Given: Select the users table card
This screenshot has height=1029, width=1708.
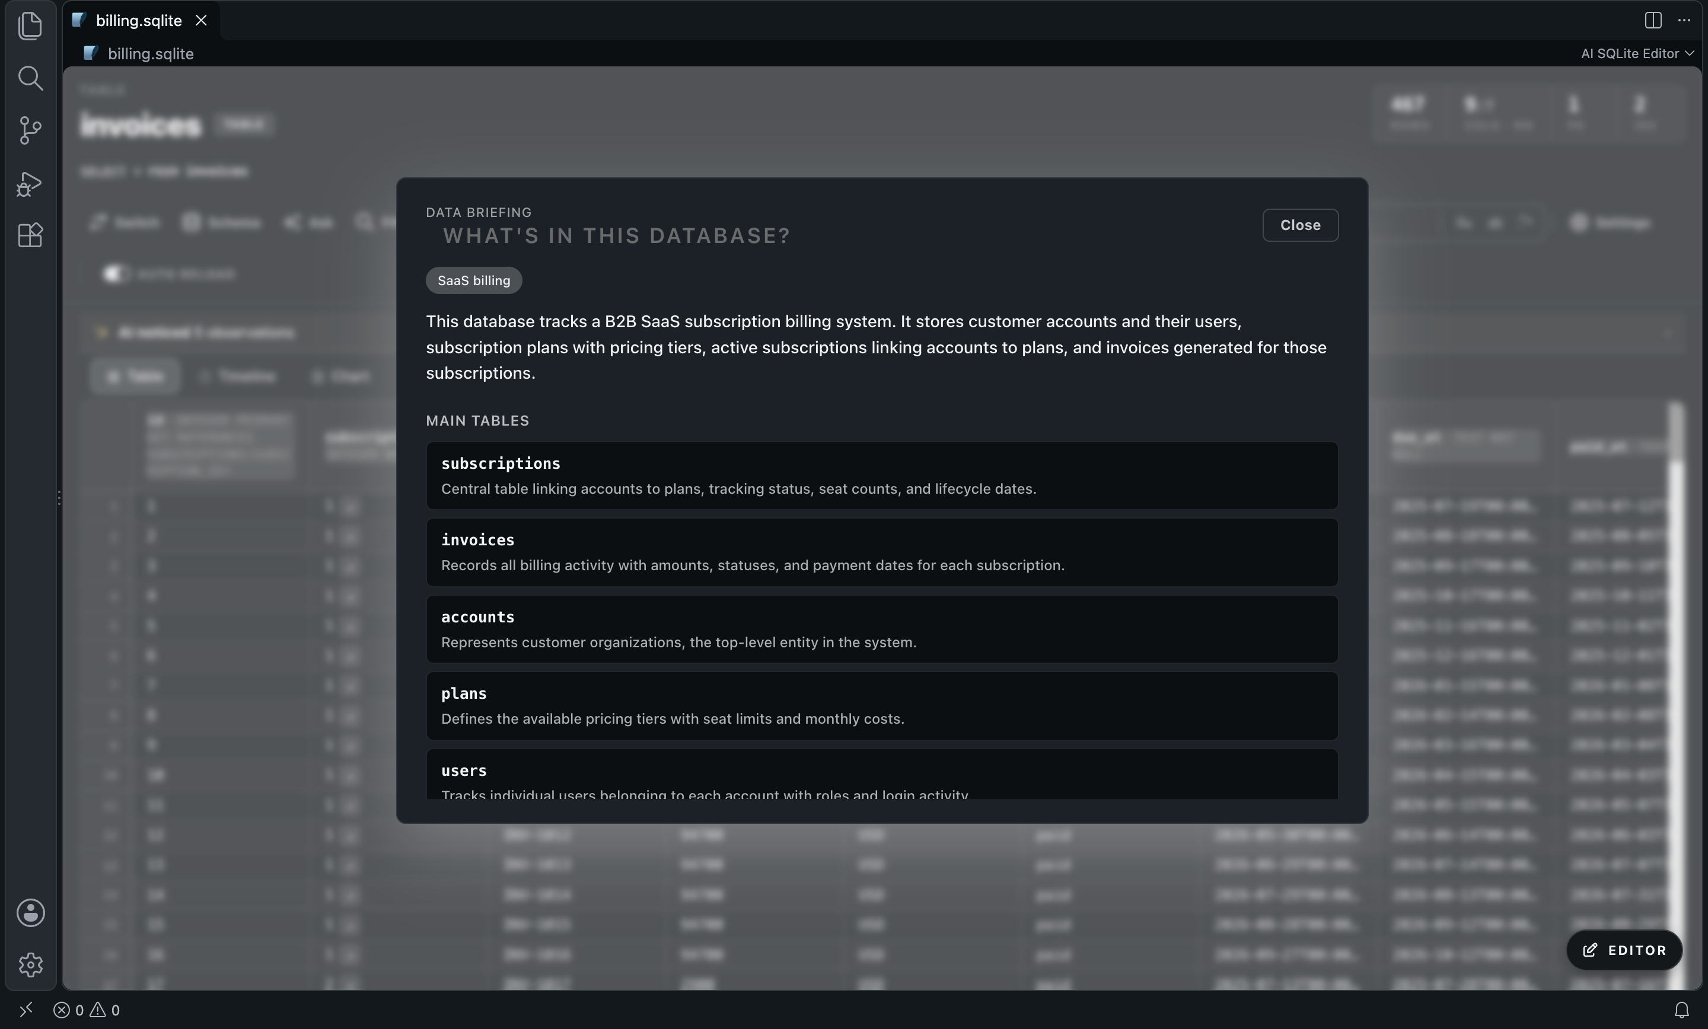Looking at the screenshot, I should coord(882,774).
